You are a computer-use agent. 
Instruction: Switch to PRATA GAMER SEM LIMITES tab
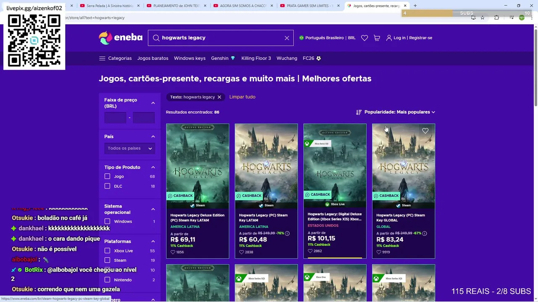pyautogui.click(x=310, y=6)
